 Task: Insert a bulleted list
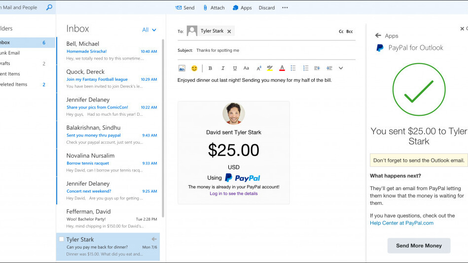pyautogui.click(x=293, y=68)
